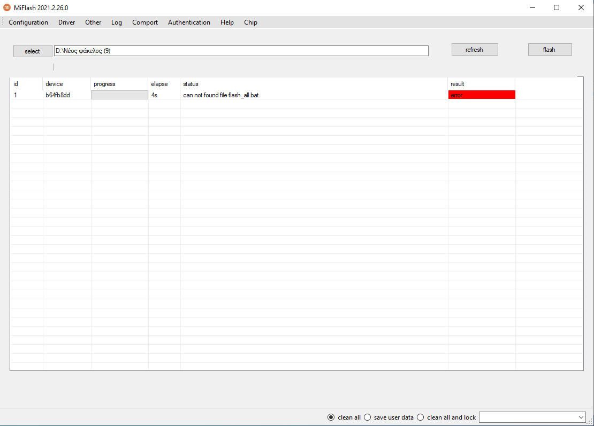
Task: Click the status column header
Action: coord(314,84)
